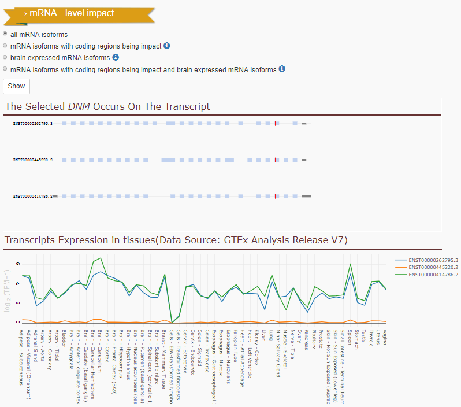Click the Show button
This screenshot has width=461, height=407.
click(16, 86)
